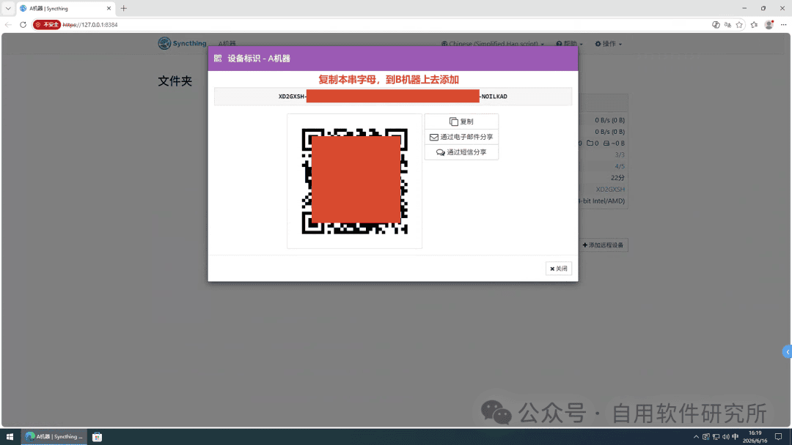Click 添加远程设备 add remote device button

click(603, 245)
